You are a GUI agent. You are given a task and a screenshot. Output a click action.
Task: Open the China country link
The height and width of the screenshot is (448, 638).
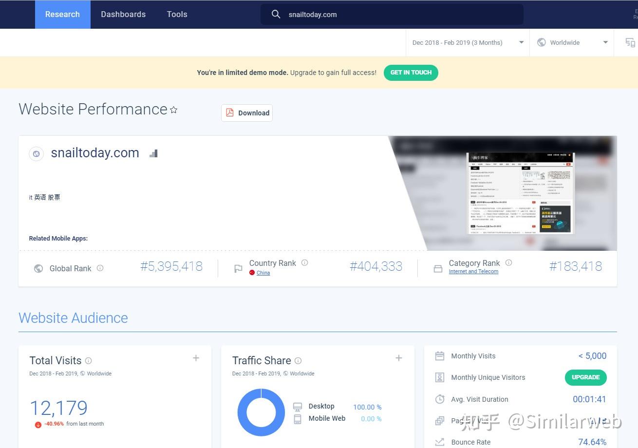[x=263, y=273]
